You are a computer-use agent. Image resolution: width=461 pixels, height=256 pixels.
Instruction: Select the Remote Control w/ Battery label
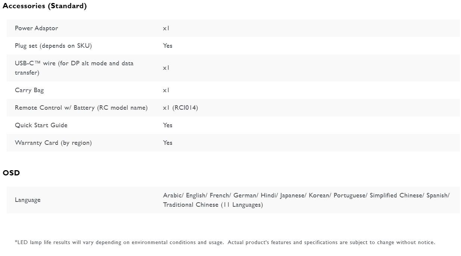click(x=81, y=108)
